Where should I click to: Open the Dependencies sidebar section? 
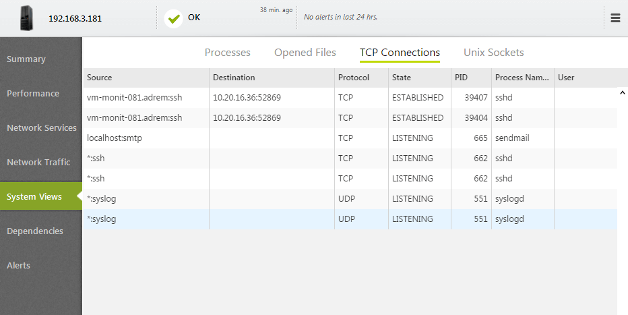pos(35,231)
